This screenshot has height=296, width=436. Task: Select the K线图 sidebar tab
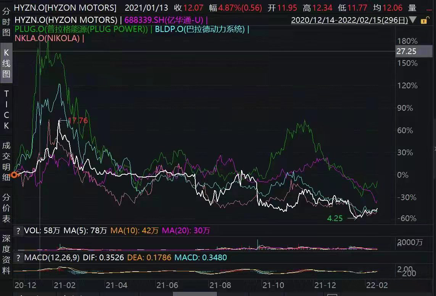click(x=6, y=63)
